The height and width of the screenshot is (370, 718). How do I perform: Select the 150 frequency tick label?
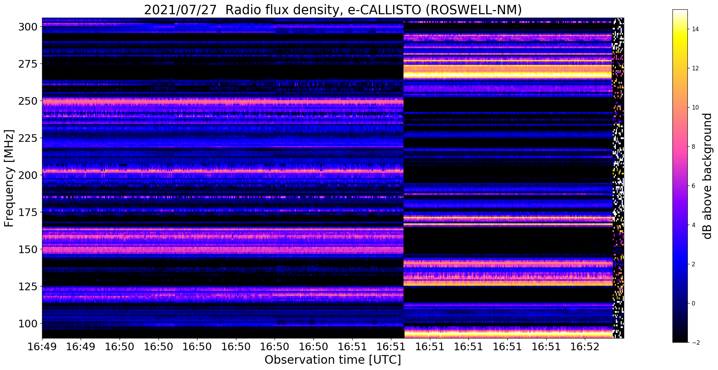[28, 249]
